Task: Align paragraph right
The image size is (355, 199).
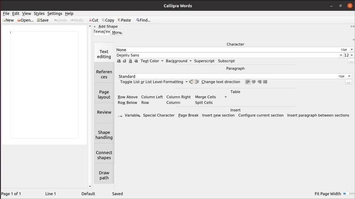Action: (259, 82)
